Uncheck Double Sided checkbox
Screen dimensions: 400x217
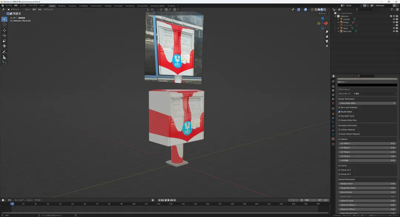[339, 112]
